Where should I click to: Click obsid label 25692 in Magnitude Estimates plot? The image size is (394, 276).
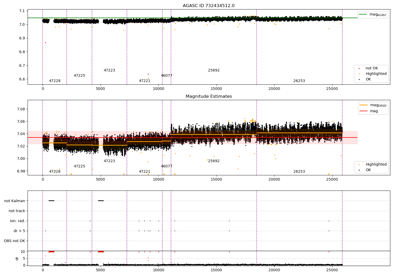pos(214,161)
